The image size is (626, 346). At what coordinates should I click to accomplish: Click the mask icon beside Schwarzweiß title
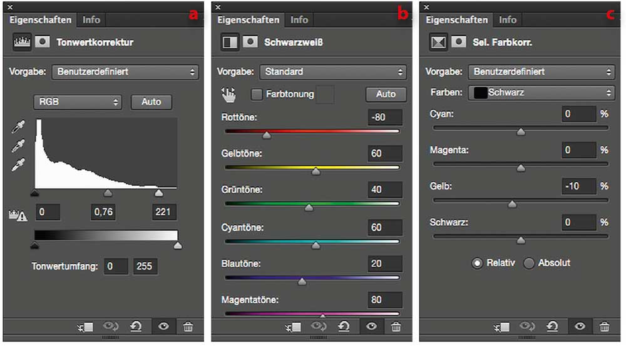point(251,43)
